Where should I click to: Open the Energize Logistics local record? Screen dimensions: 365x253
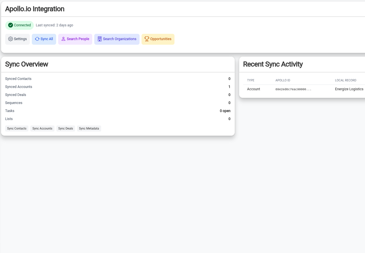(x=349, y=89)
